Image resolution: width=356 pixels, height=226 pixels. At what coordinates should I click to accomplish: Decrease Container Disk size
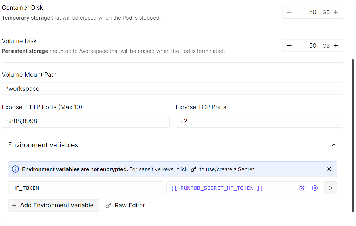click(289, 12)
